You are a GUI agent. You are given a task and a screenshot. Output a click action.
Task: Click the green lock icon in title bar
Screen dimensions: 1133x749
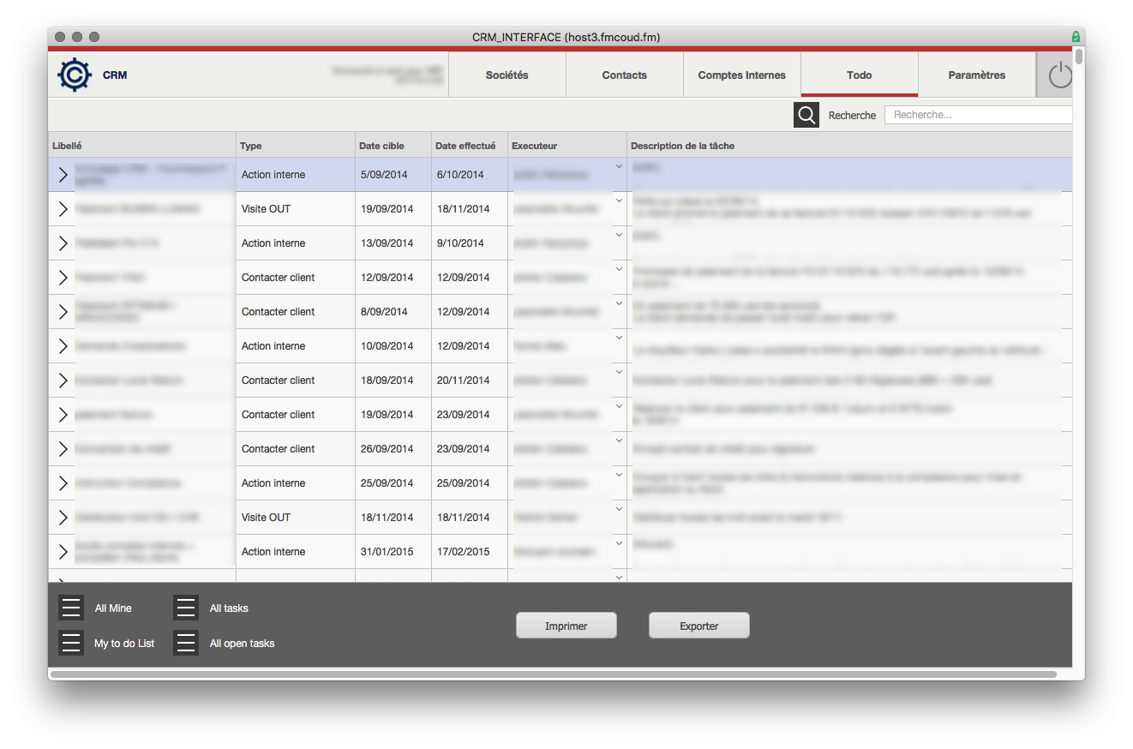point(1076,37)
